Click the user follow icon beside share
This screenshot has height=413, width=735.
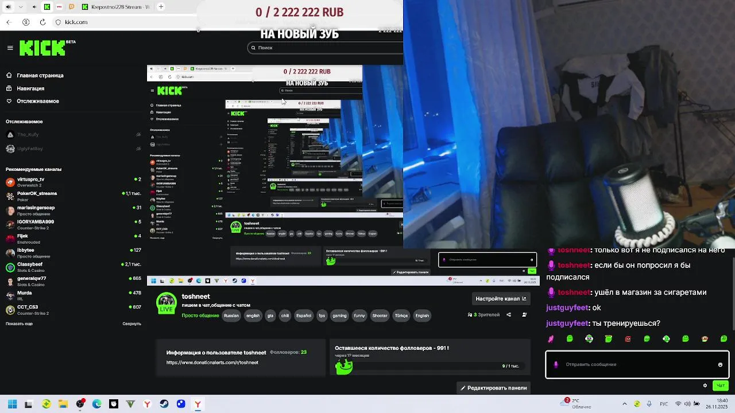pos(524,314)
